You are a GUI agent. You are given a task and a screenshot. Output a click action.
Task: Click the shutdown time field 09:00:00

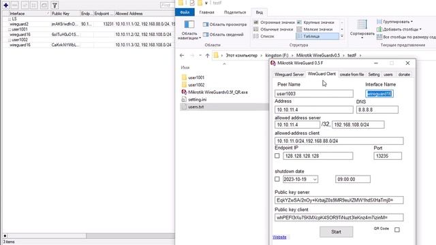(353, 179)
